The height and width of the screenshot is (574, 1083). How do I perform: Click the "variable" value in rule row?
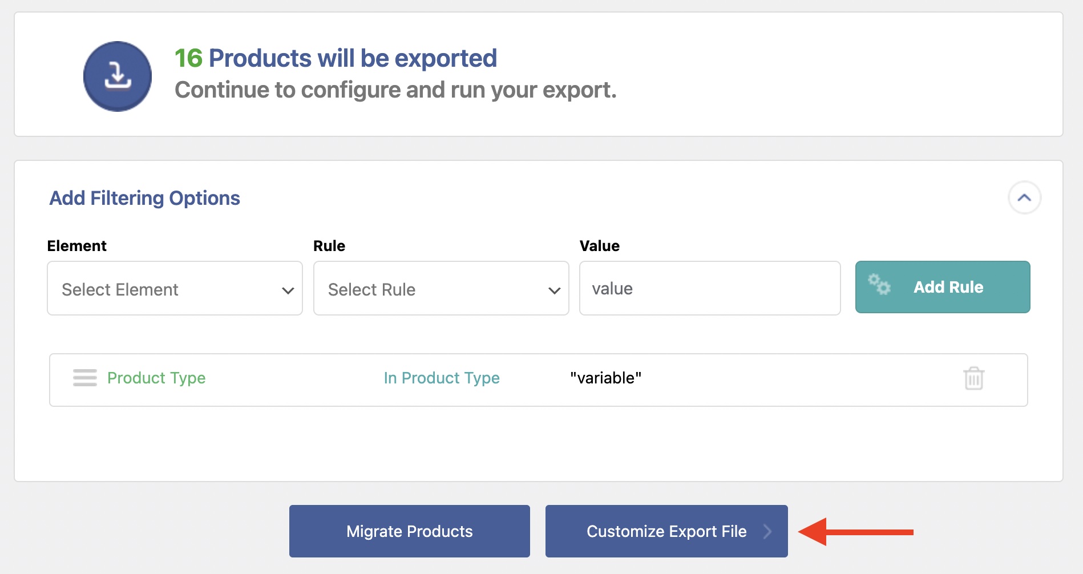click(x=605, y=378)
